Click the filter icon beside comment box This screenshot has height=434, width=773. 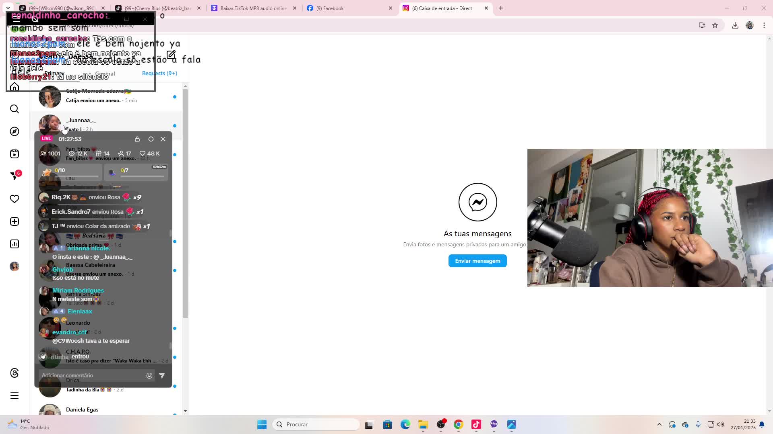(x=162, y=376)
